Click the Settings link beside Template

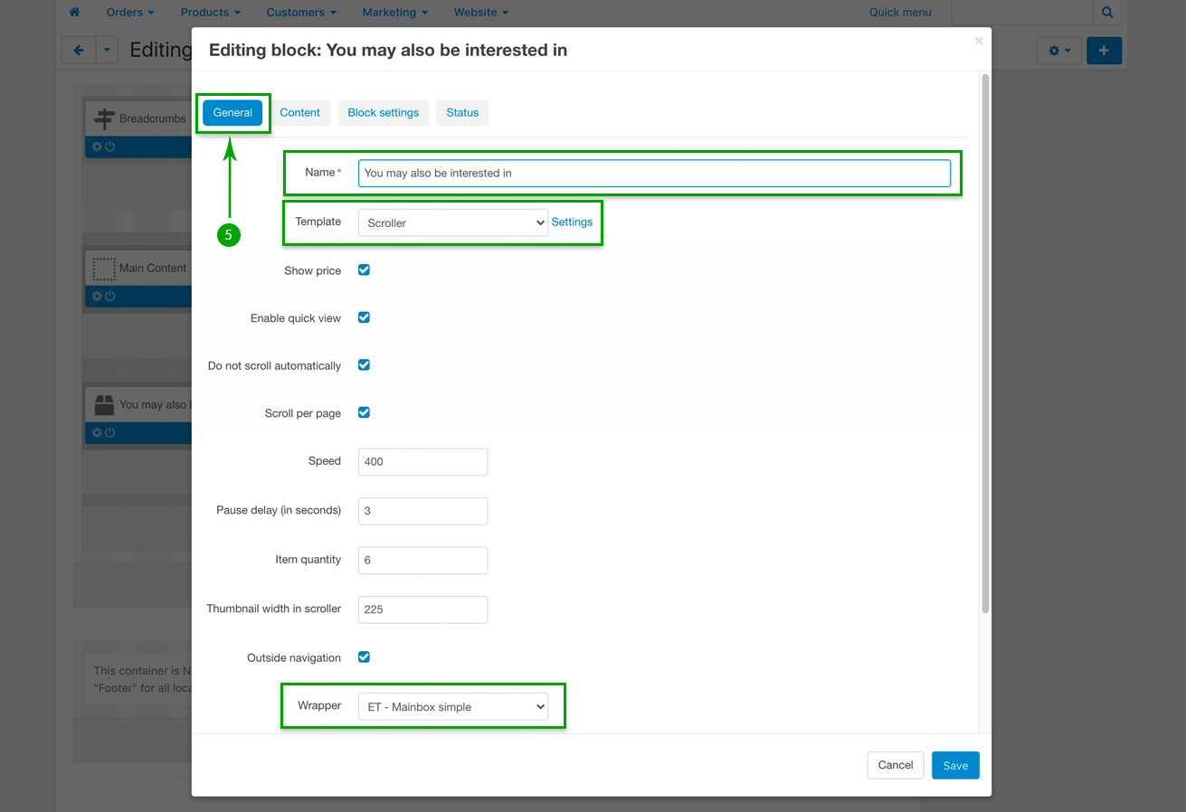click(x=572, y=222)
